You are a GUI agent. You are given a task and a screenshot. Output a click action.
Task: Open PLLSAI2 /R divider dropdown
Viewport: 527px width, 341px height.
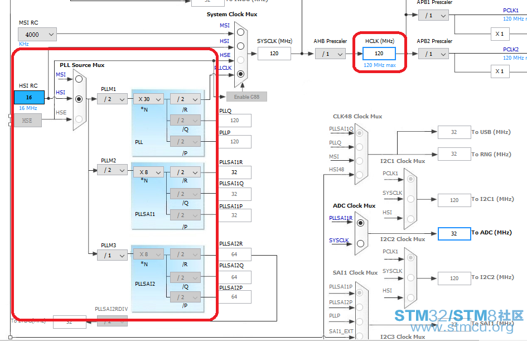[186, 254]
